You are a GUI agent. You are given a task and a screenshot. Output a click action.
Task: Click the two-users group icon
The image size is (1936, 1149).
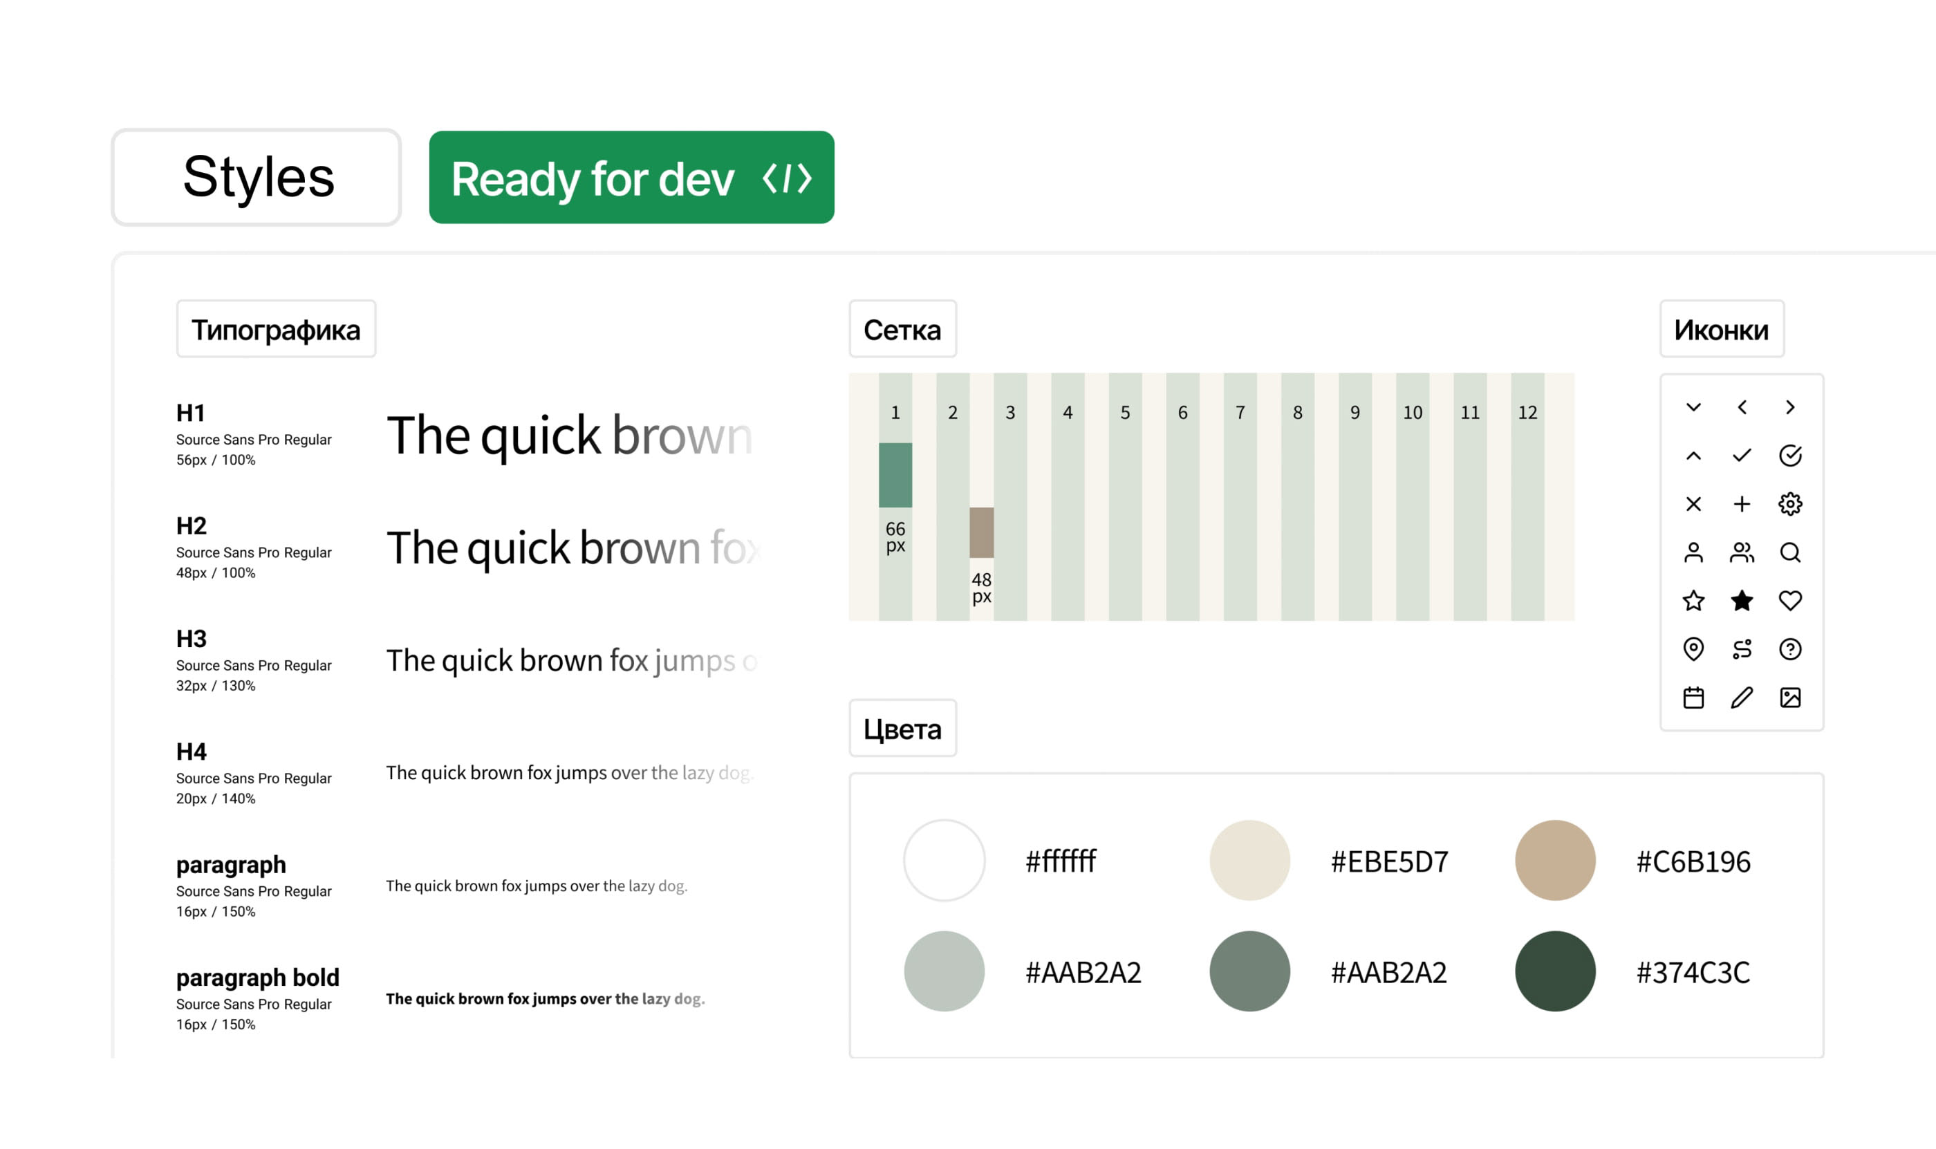(1742, 553)
